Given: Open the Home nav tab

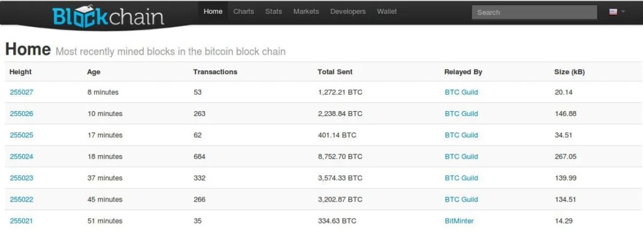Looking at the screenshot, I should (213, 11).
